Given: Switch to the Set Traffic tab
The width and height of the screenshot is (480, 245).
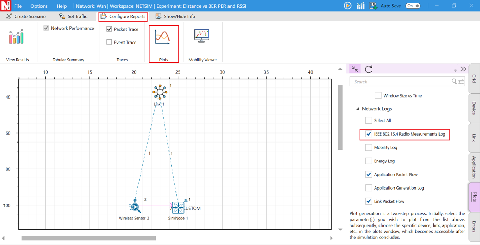Looking at the screenshot, I should pos(73,16).
